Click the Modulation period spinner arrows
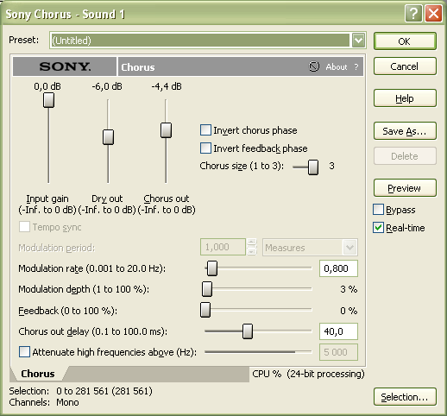Screen dimensions: 447x416 (x=252, y=247)
